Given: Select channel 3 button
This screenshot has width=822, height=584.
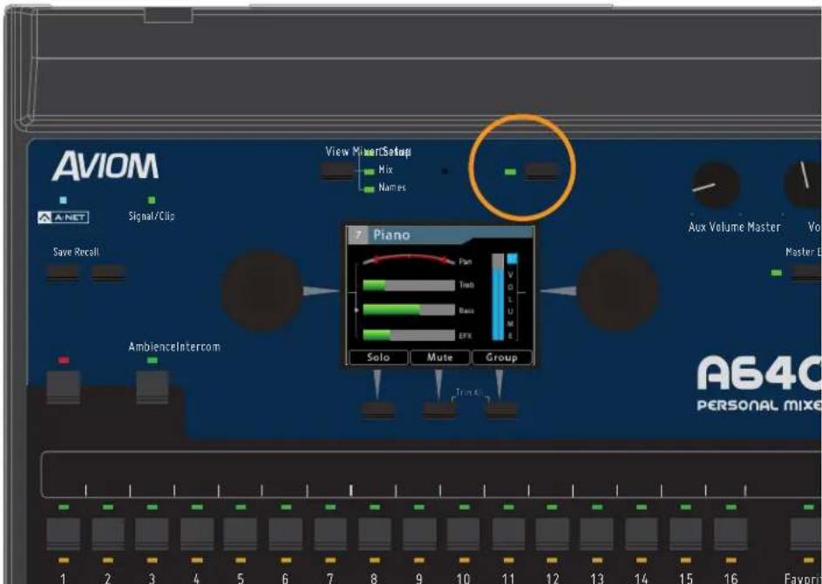Looking at the screenshot, I should point(152,534).
